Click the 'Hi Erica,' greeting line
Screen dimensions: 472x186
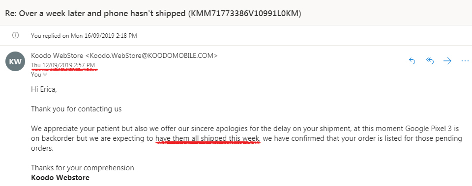44,89
